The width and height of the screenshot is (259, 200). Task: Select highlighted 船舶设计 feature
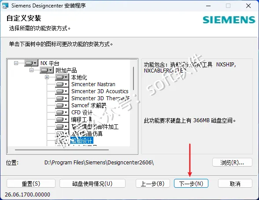click(x=82, y=141)
